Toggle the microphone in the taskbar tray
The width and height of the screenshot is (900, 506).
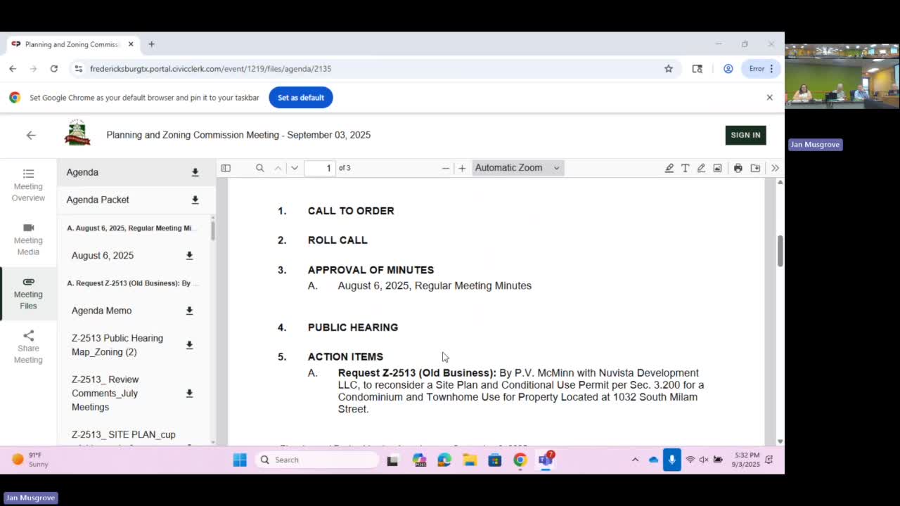(x=671, y=460)
